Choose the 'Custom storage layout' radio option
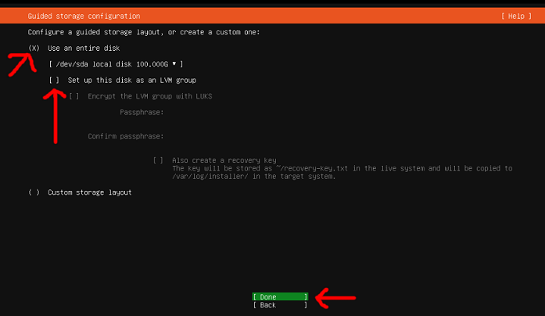The width and height of the screenshot is (545, 316). pyautogui.click(x=34, y=192)
